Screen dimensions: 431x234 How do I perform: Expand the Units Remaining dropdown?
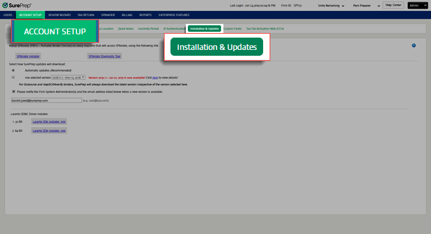pos(331,5)
